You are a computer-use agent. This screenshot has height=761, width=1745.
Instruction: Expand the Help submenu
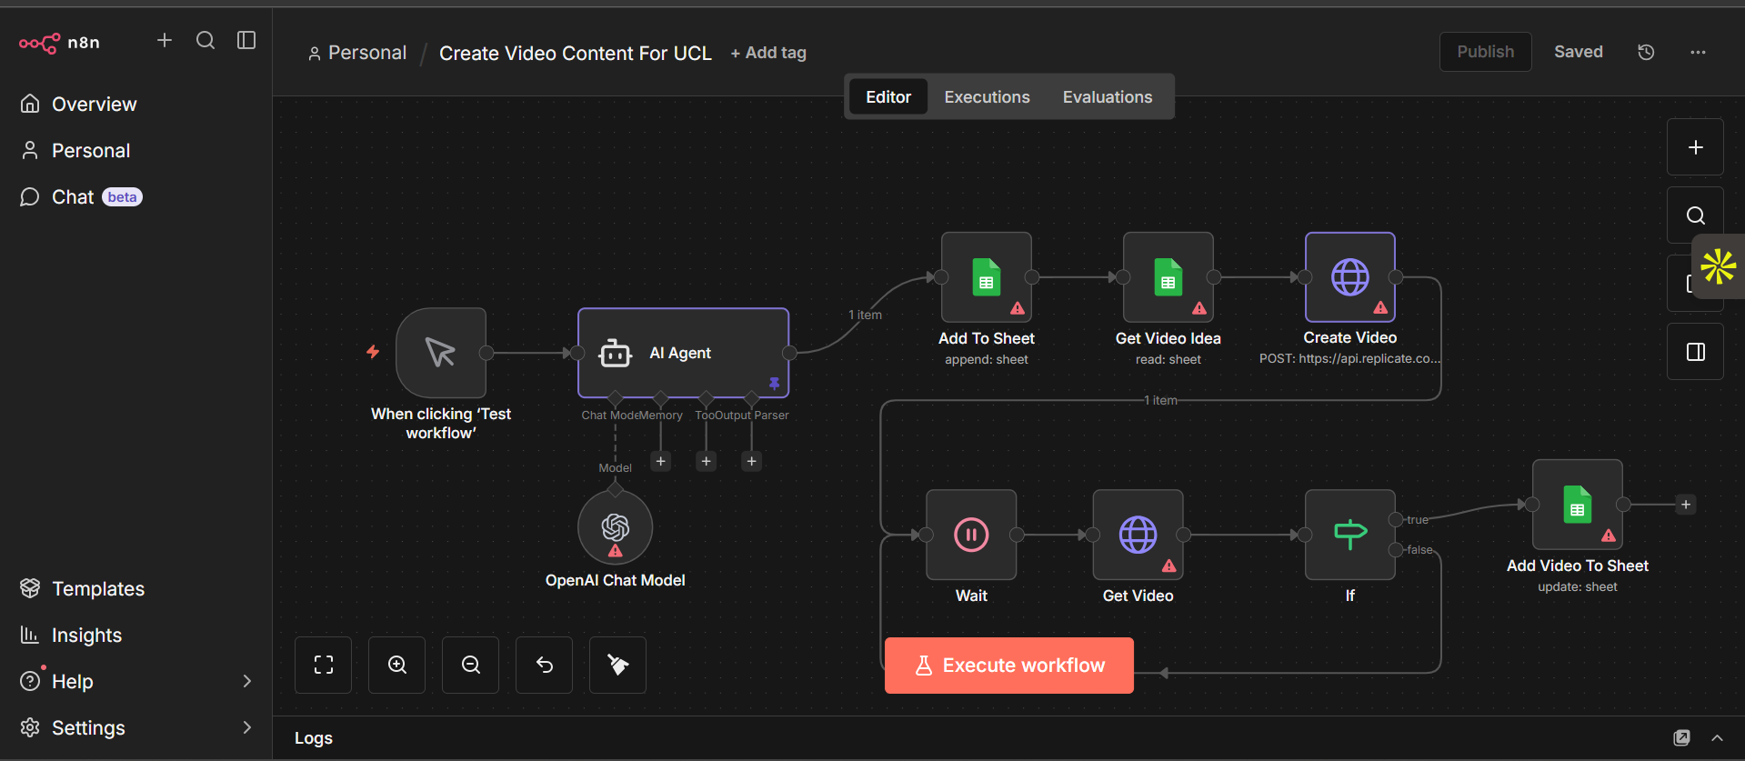(246, 681)
